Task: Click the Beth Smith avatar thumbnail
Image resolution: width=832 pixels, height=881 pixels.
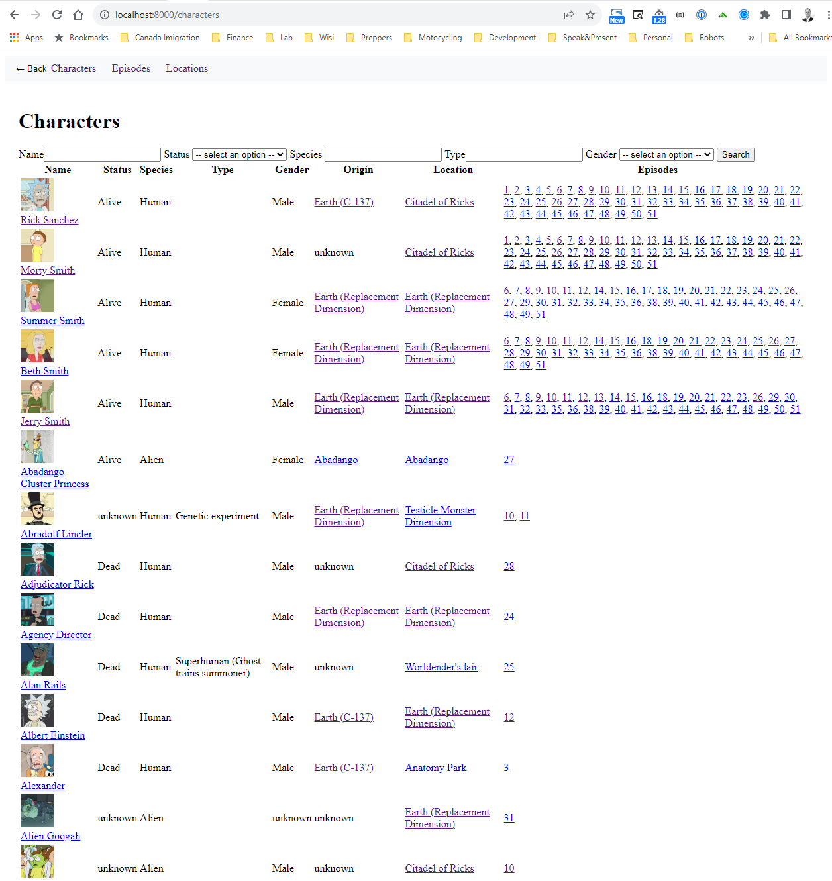Action: (37, 346)
